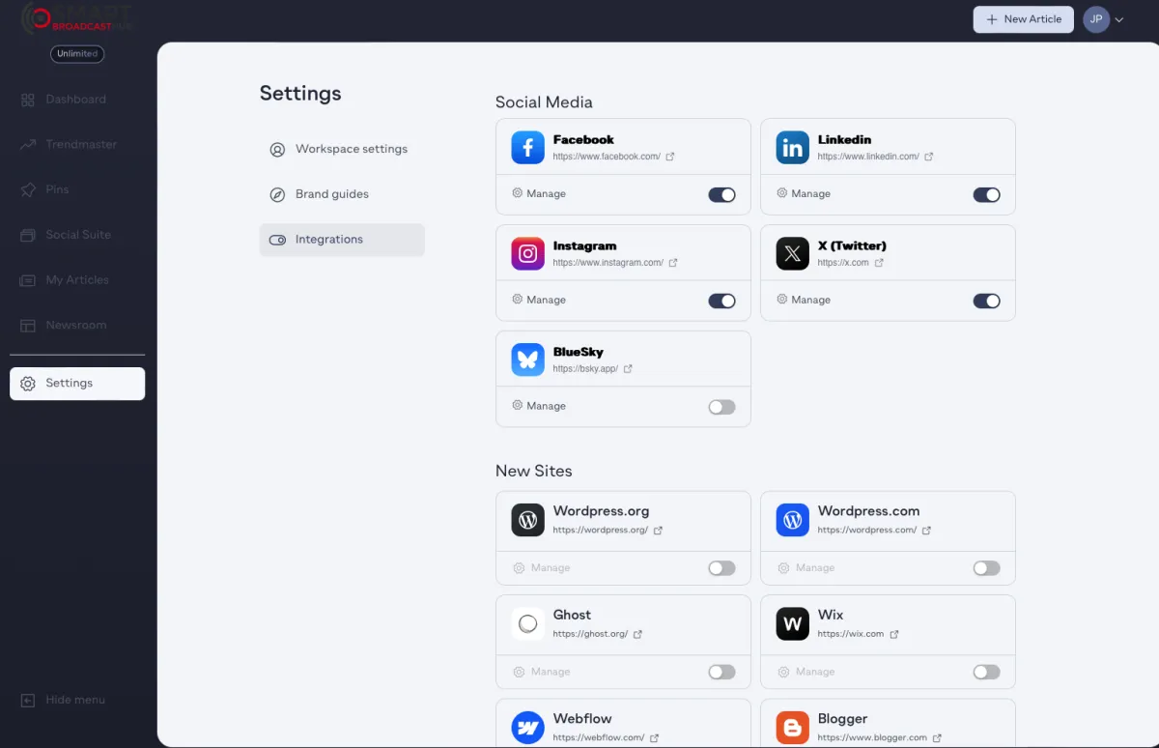Enable the BlueSky integration toggle
The height and width of the screenshot is (748, 1159).
click(721, 408)
